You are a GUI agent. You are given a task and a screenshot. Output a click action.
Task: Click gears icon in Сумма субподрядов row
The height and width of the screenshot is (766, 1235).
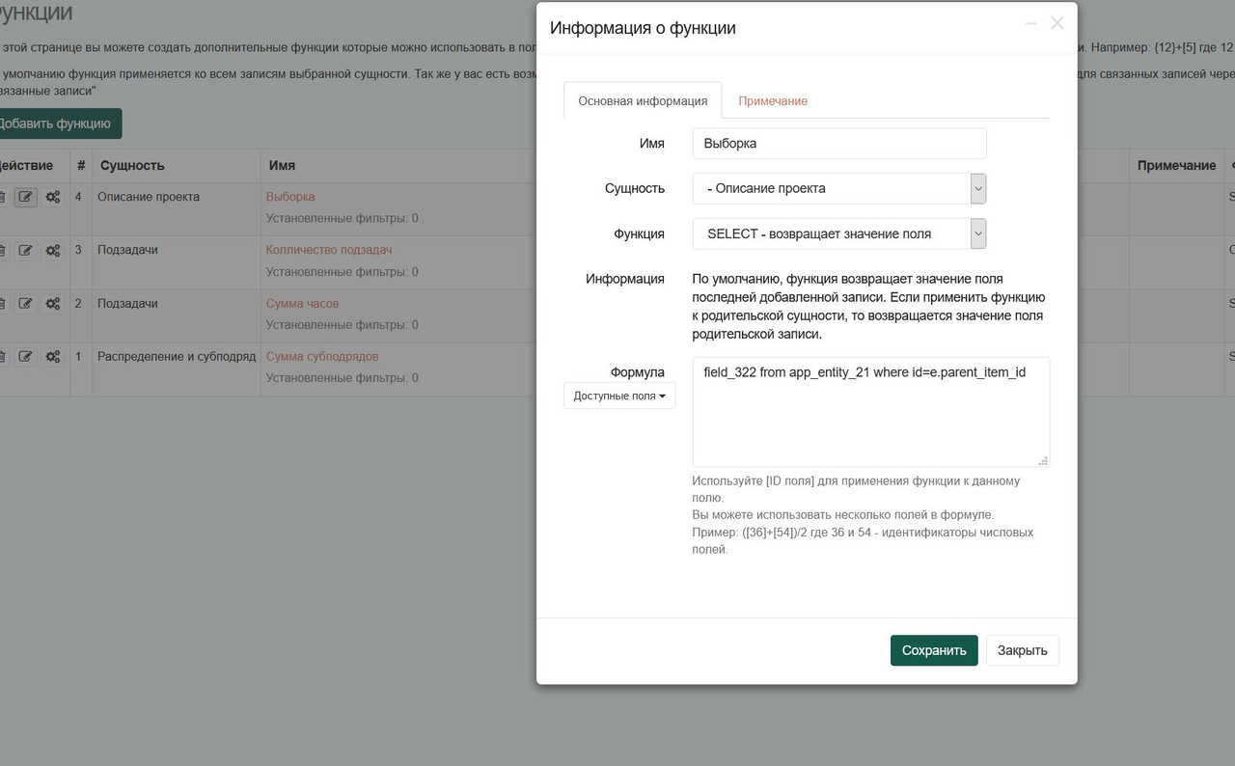tap(53, 356)
